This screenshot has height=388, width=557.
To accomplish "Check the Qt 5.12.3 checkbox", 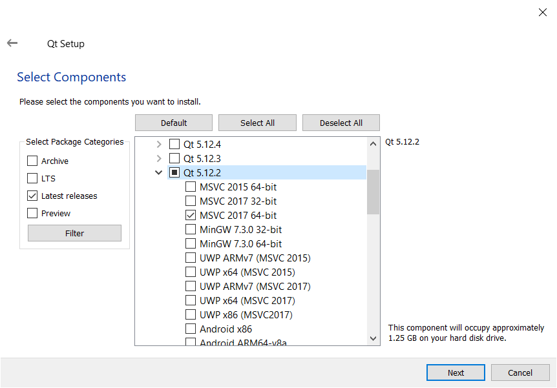I will pyautogui.click(x=174, y=158).
